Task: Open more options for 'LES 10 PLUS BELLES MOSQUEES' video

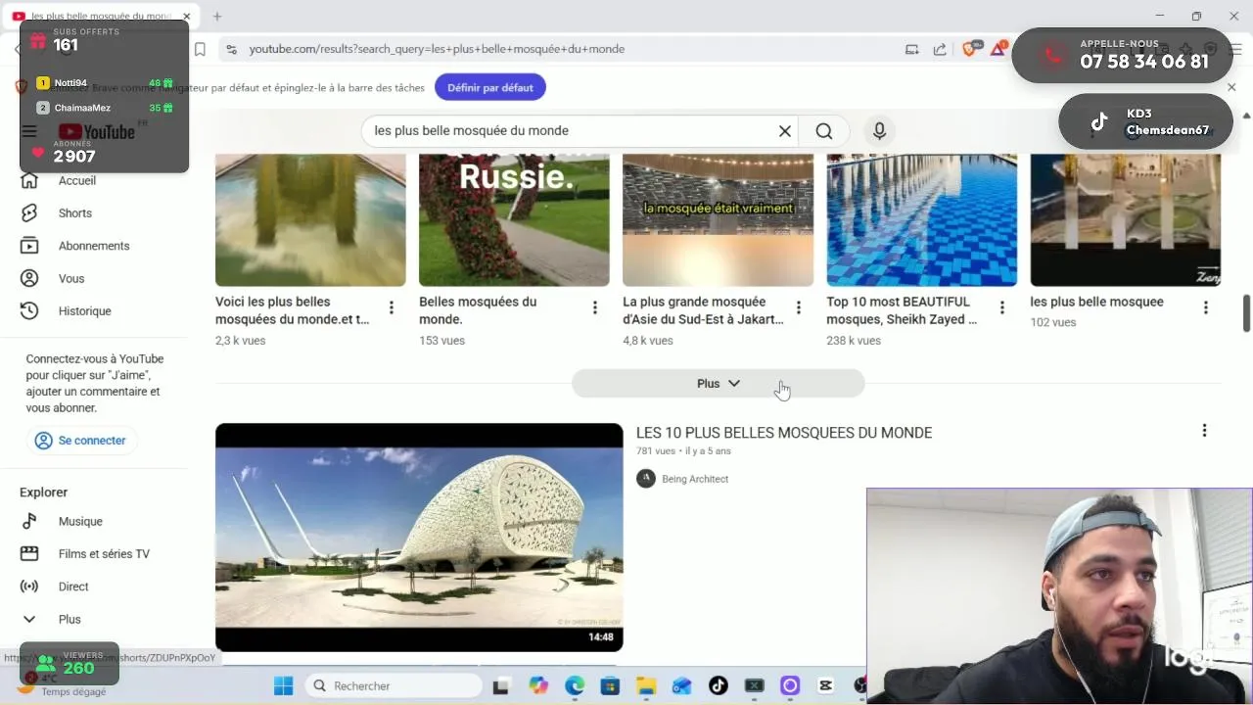Action: (1204, 431)
